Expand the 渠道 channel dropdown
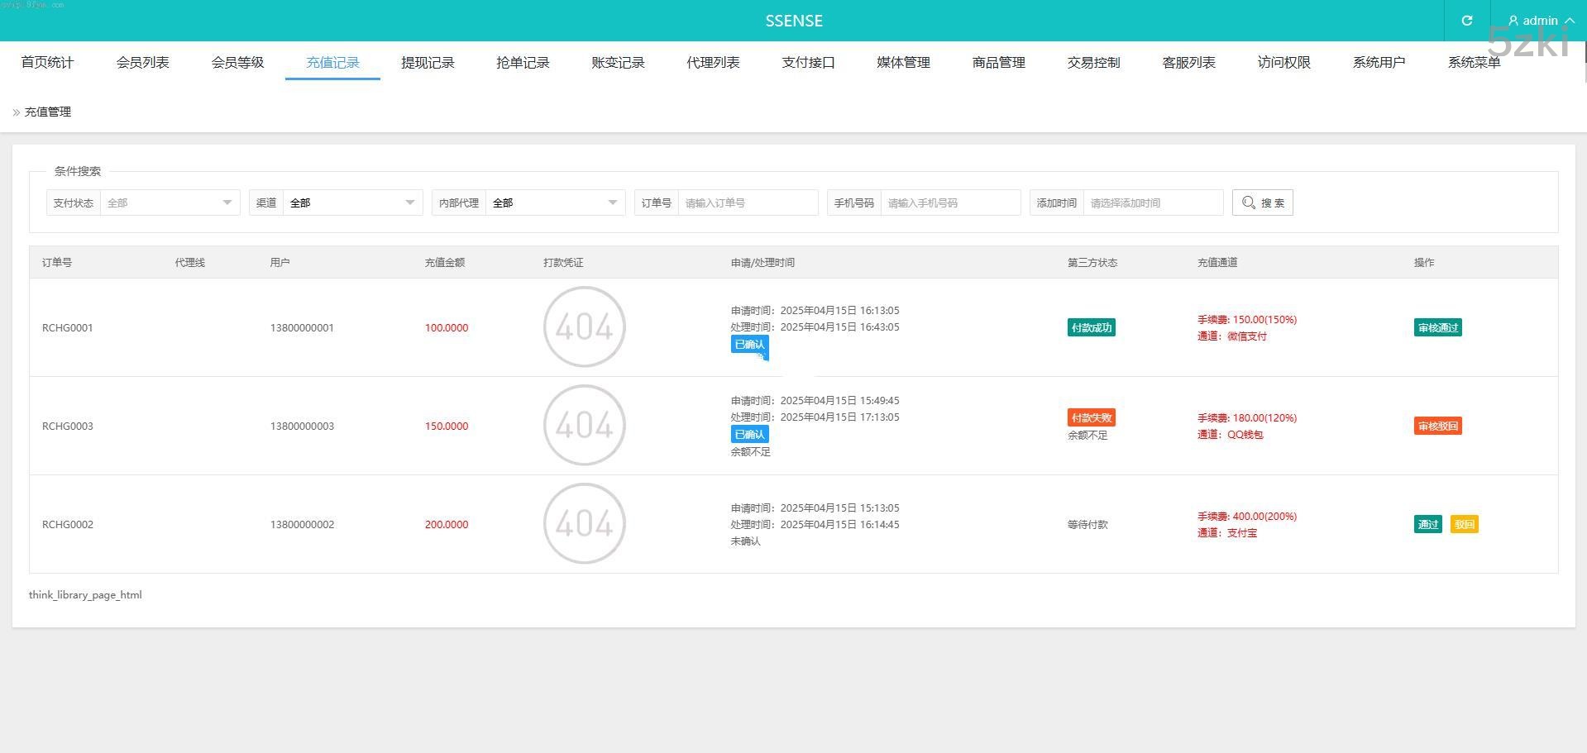This screenshot has width=1587, height=753. 352,203
